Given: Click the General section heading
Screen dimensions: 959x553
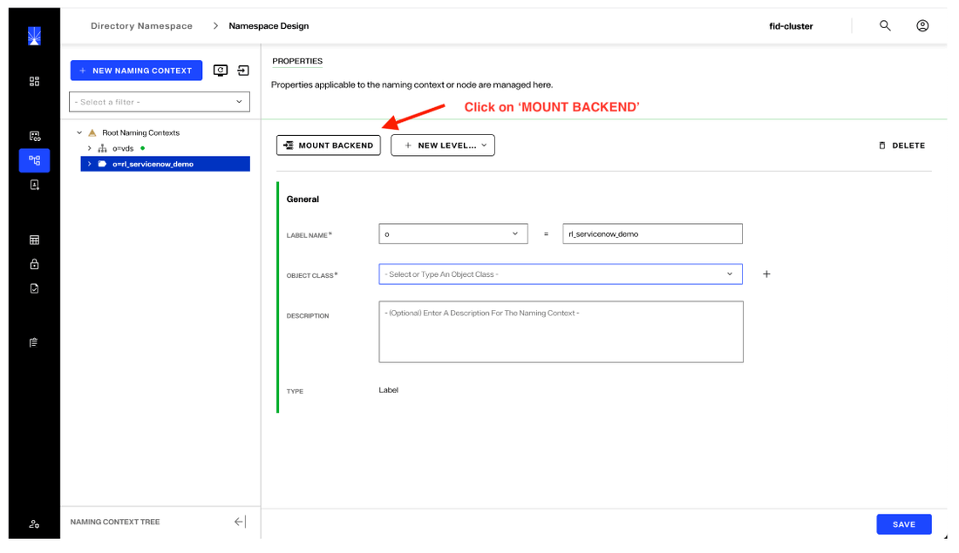Looking at the screenshot, I should (303, 199).
